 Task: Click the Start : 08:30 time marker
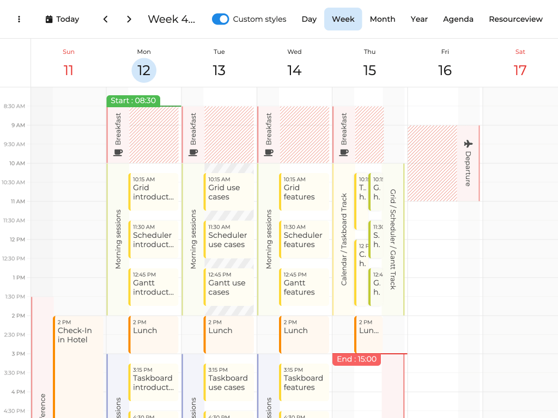[x=133, y=101]
